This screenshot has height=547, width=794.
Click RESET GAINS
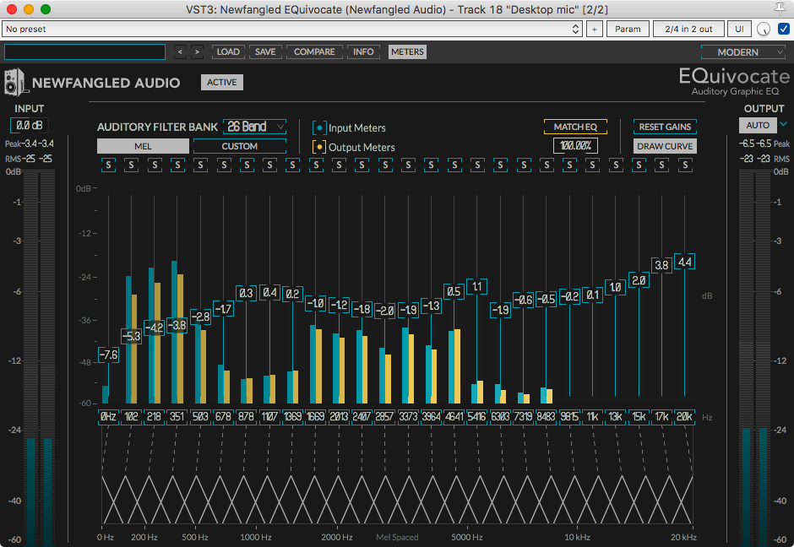pos(665,127)
